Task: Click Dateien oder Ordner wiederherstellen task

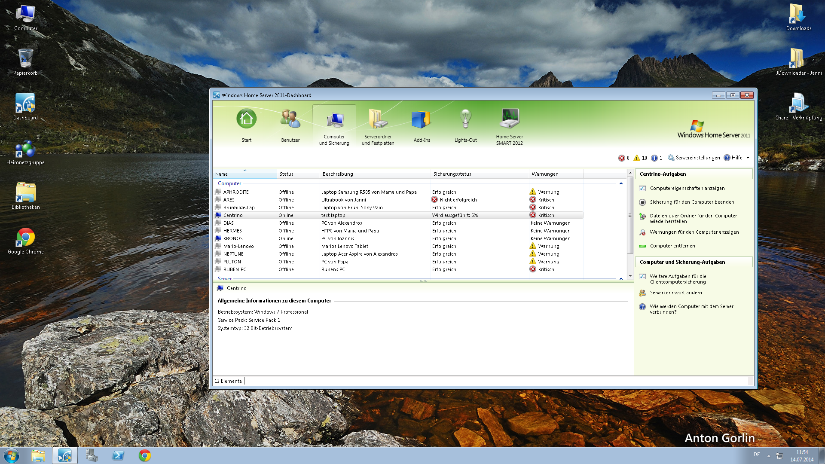Action: (693, 218)
